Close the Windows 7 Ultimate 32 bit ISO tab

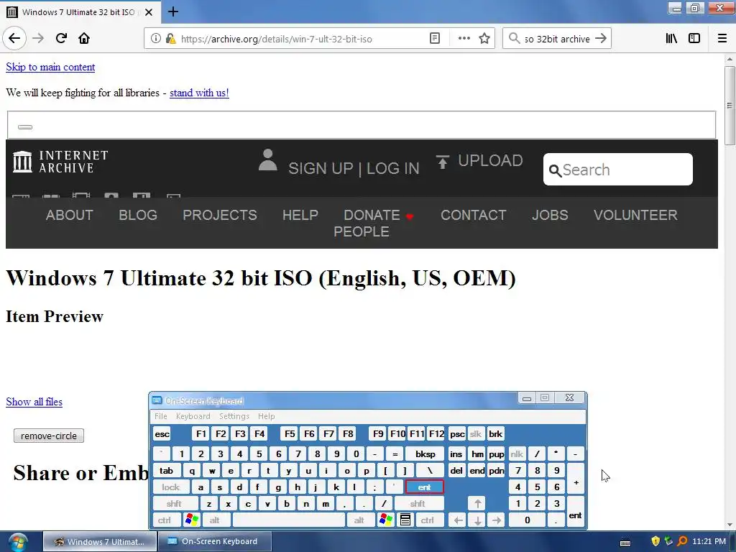tap(149, 12)
